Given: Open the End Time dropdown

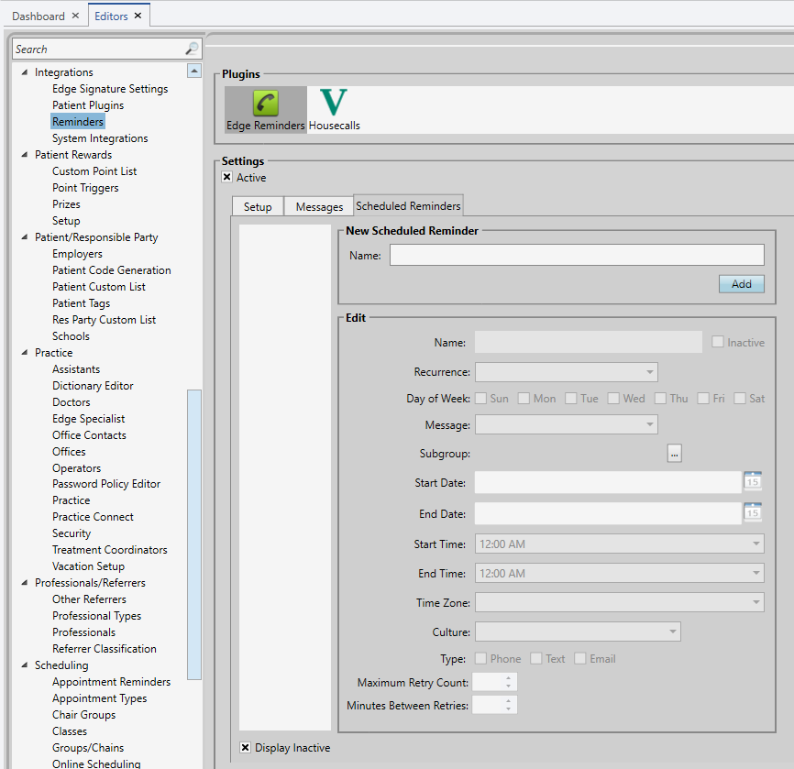Looking at the screenshot, I should pos(619,573).
